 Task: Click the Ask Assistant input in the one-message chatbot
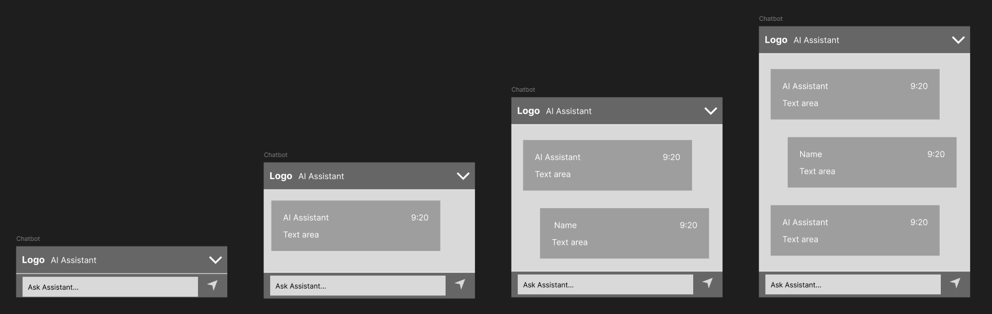click(357, 286)
